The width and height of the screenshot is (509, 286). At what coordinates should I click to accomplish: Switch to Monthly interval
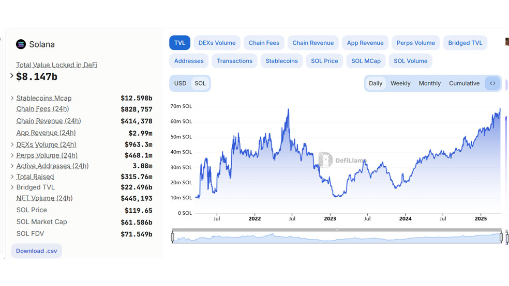point(429,83)
